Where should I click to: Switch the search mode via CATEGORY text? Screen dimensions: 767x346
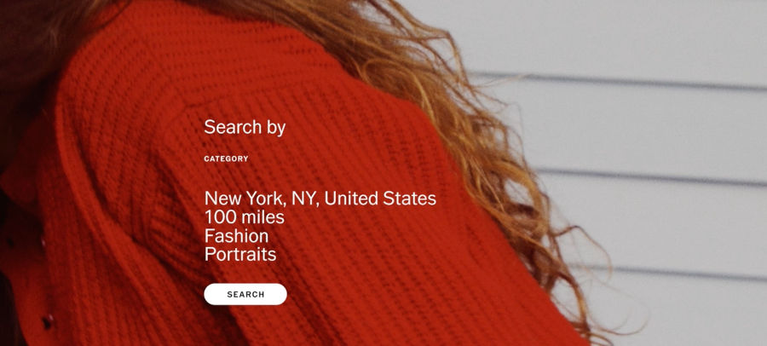(226, 159)
